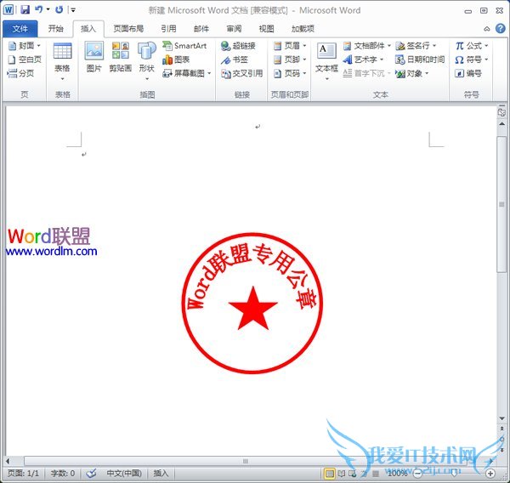Click the Undo arrow icon

[x=39, y=9]
